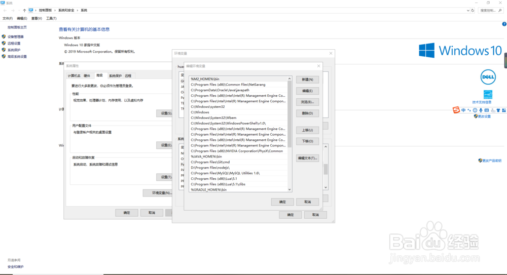The image size is (507, 275).
Task: Click computer icon in address bar
Action: [31, 10]
